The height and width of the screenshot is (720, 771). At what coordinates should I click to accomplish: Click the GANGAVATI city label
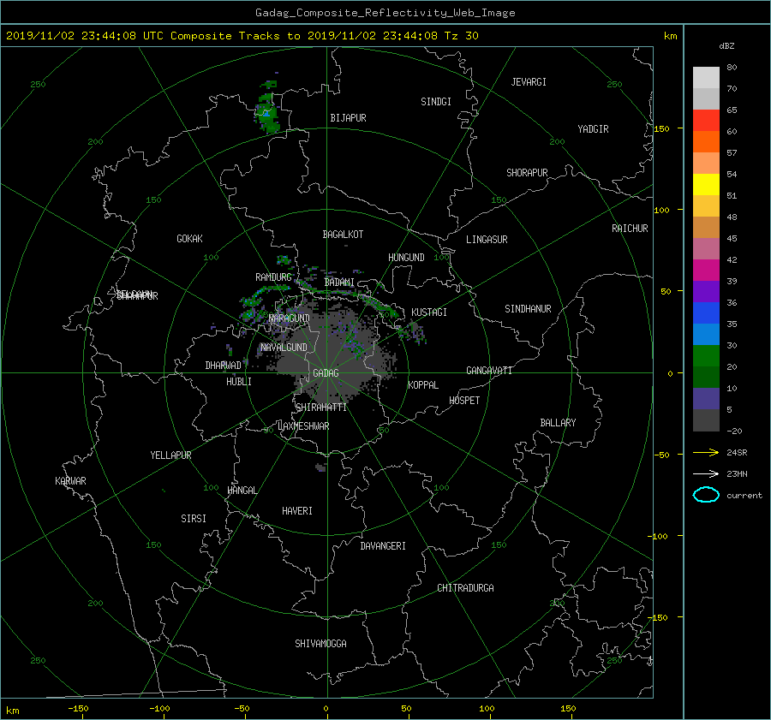click(x=489, y=371)
